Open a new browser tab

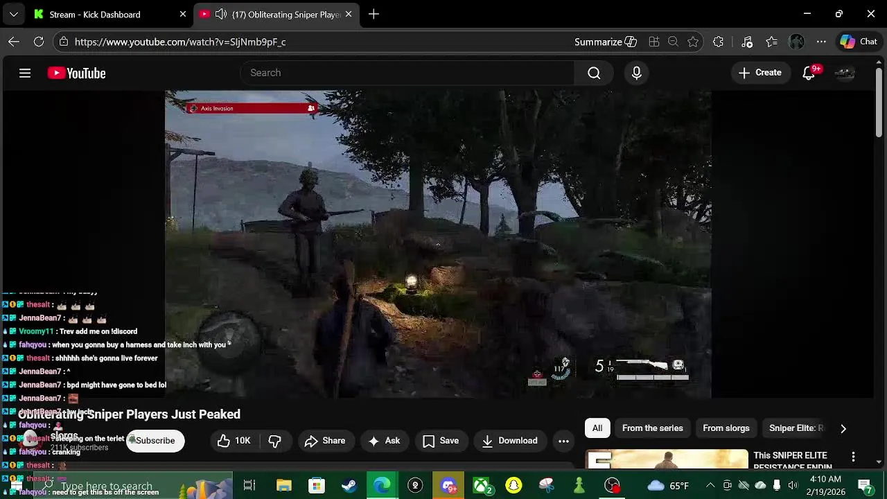point(374,14)
